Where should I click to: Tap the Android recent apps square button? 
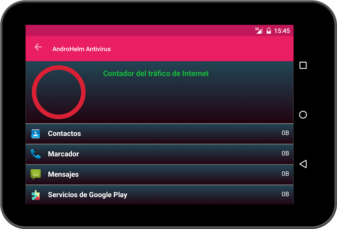pos(303,65)
